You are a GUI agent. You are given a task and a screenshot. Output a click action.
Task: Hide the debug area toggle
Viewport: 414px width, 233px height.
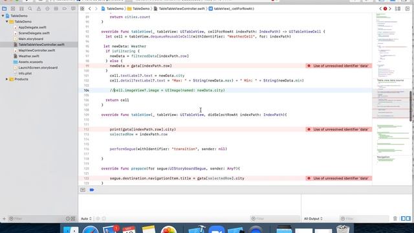tap(83, 190)
